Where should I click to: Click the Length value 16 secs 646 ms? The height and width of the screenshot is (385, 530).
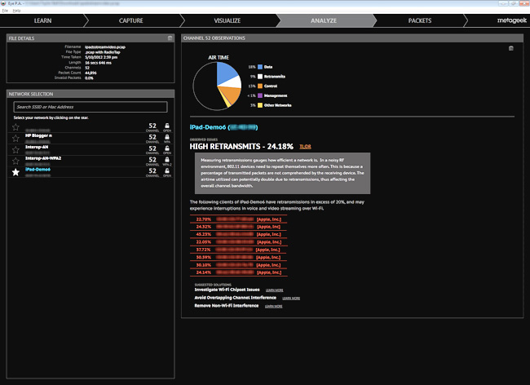98,63
